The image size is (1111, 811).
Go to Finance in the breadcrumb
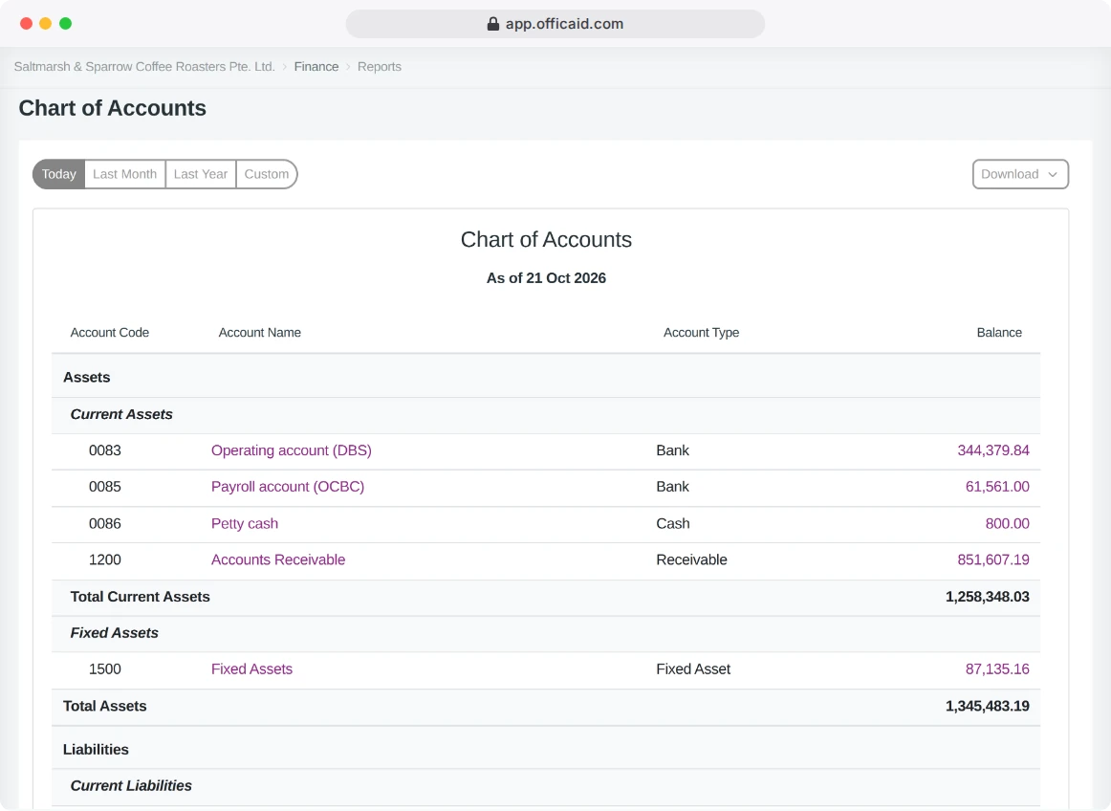point(316,67)
